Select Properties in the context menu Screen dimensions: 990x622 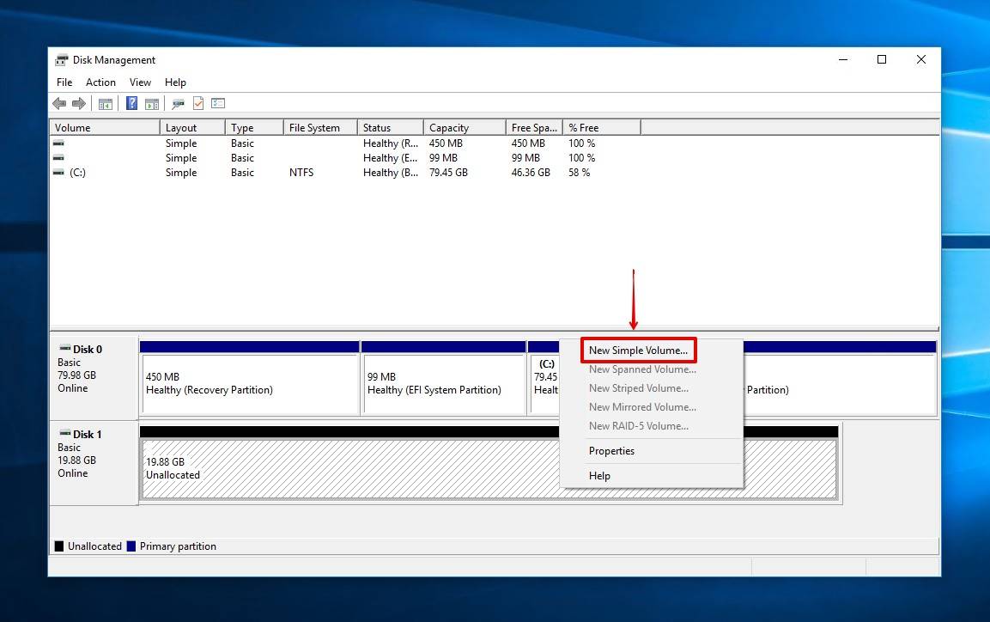(x=611, y=451)
